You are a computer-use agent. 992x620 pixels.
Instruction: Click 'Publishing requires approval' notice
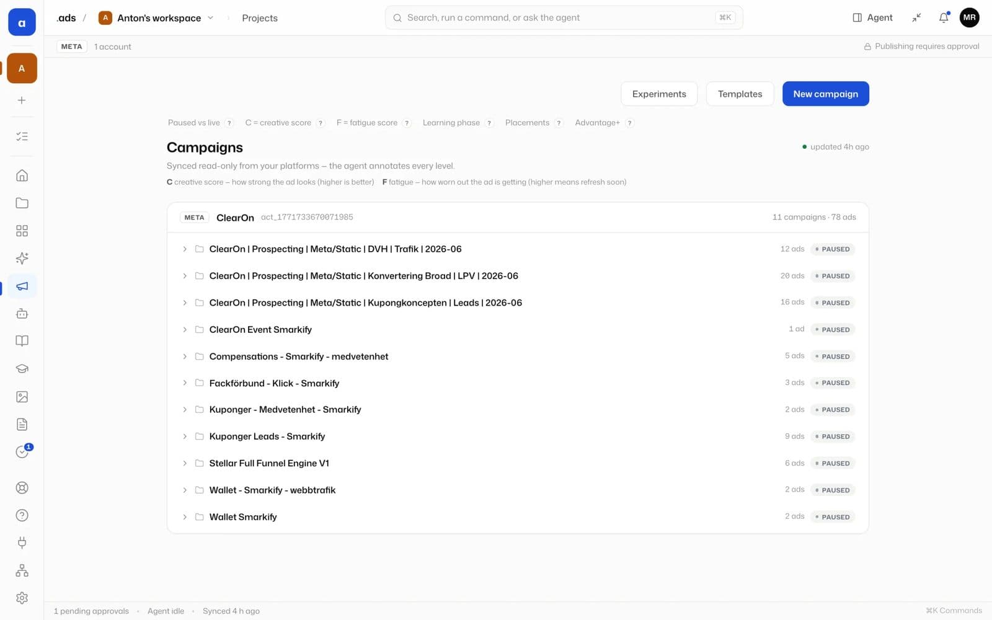[922, 46]
